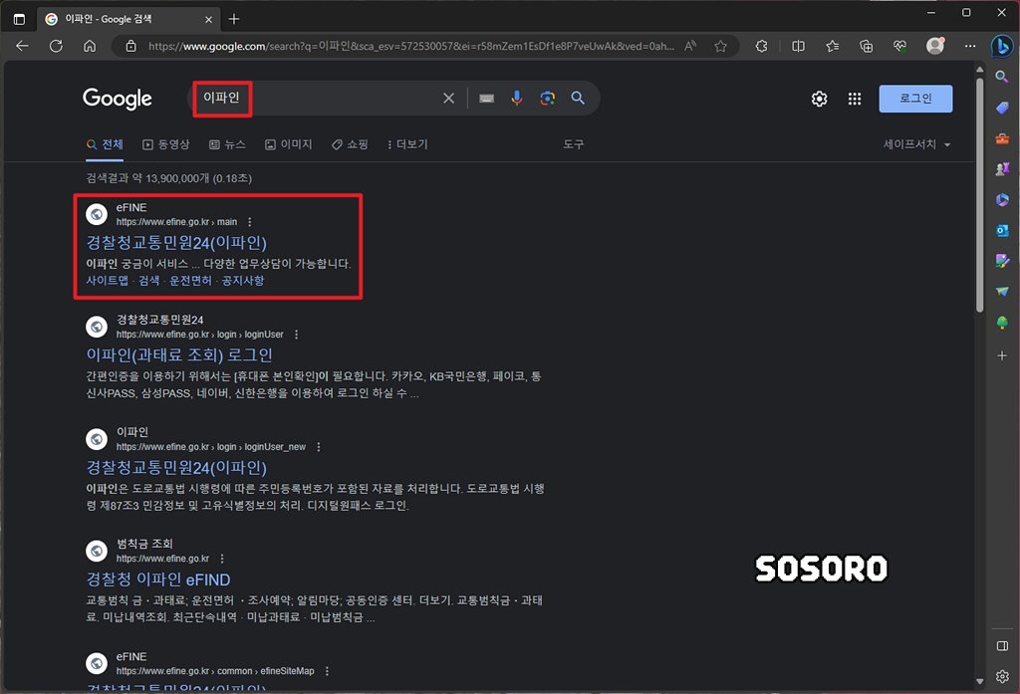
Task: Click the scrollbar down arrow
Action: pyautogui.click(x=980, y=681)
